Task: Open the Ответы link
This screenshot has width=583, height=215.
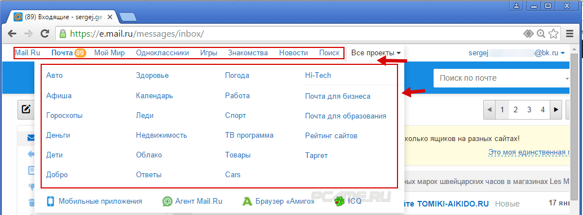Action: click(x=149, y=175)
